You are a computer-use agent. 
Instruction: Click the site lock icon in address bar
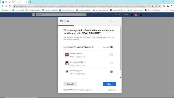14,6
